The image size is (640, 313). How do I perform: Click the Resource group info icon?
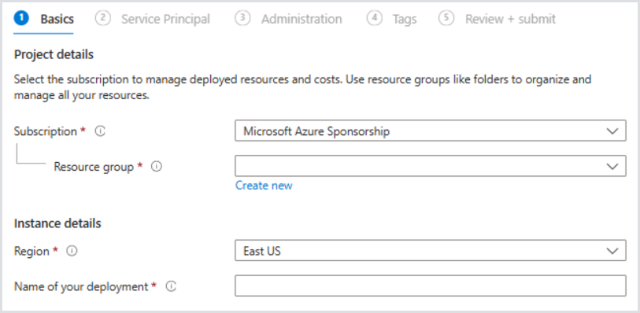157,167
